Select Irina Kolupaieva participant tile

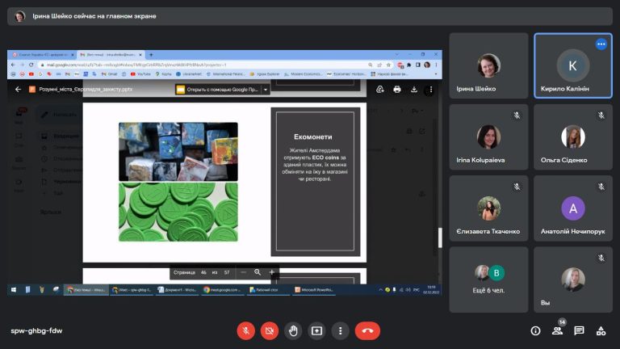(488, 137)
